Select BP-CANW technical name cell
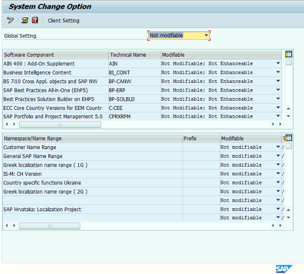 (x=135, y=81)
